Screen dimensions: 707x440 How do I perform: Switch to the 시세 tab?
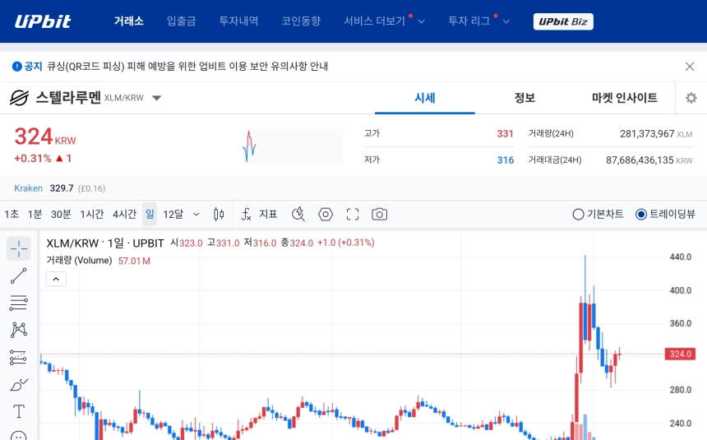(x=425, y=98)
